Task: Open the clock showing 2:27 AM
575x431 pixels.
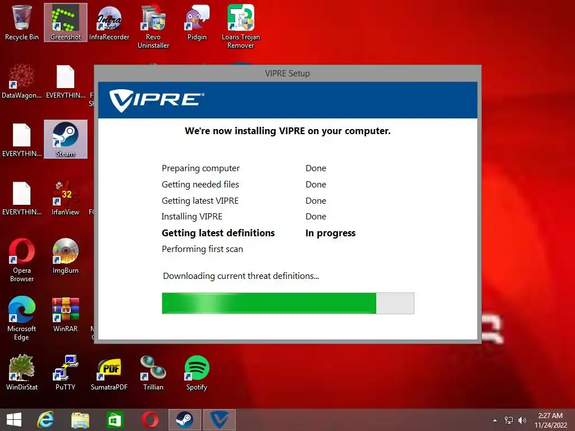Action: click(x=550, y=420)
